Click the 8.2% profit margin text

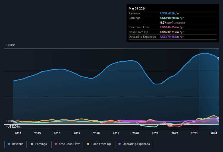tap(172, 23)
